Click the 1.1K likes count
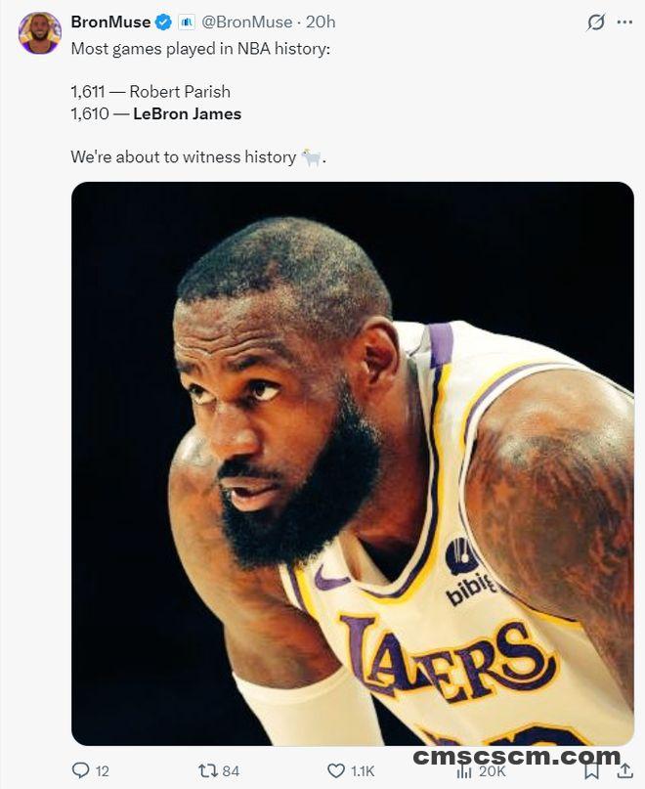Image resolution: width=645 pixels, height=789 pixels. tap(363, 770)
